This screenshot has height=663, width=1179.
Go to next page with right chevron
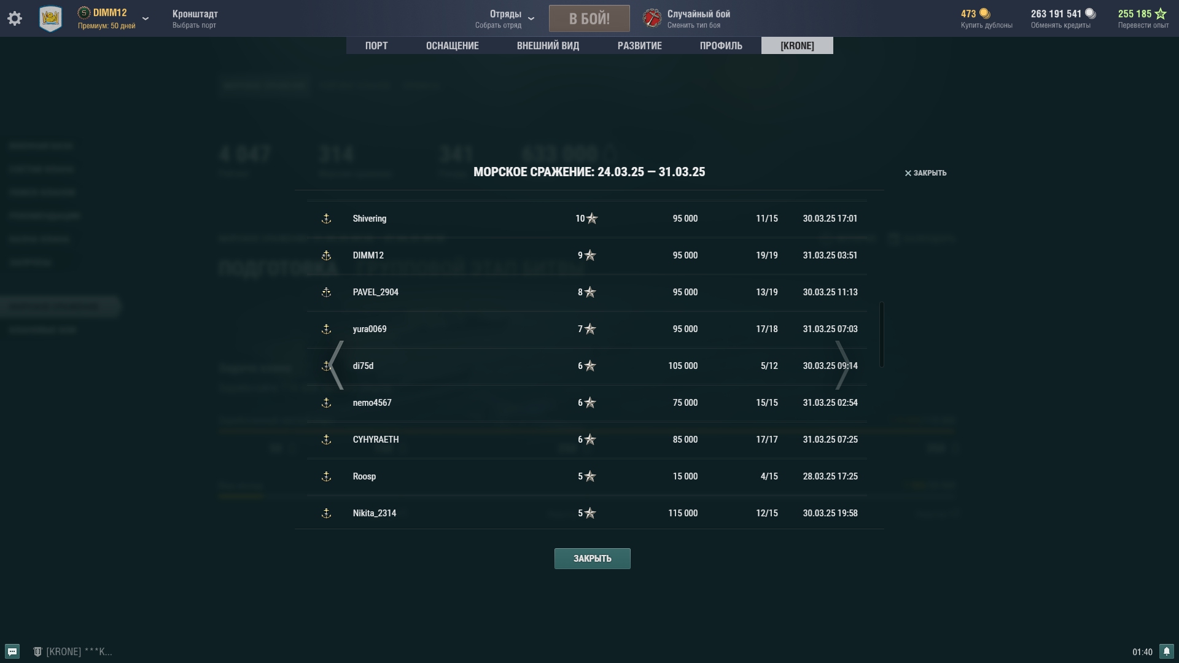coord(842,365)
